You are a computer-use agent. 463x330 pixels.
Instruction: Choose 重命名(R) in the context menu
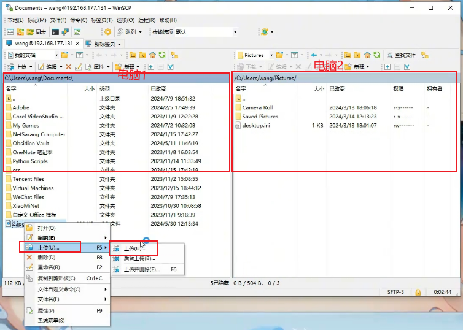click(67, 267)
